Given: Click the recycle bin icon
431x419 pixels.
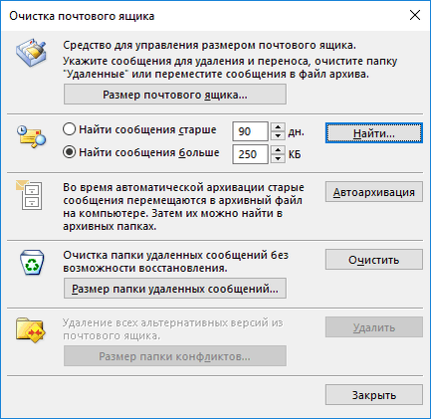Looking at the screenshot, I should 32,263.
